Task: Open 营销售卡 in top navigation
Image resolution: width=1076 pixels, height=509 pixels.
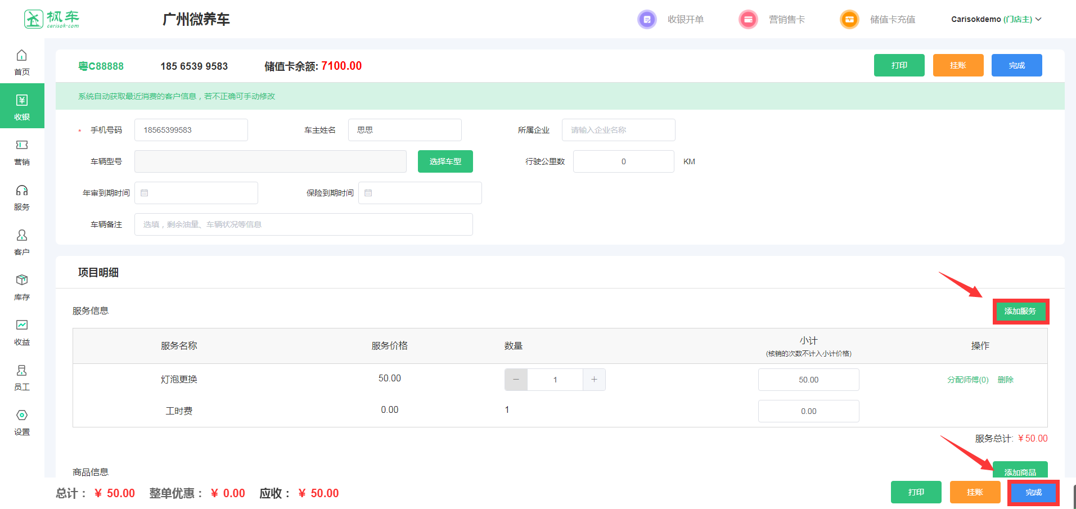Action: tap(787, 19)
